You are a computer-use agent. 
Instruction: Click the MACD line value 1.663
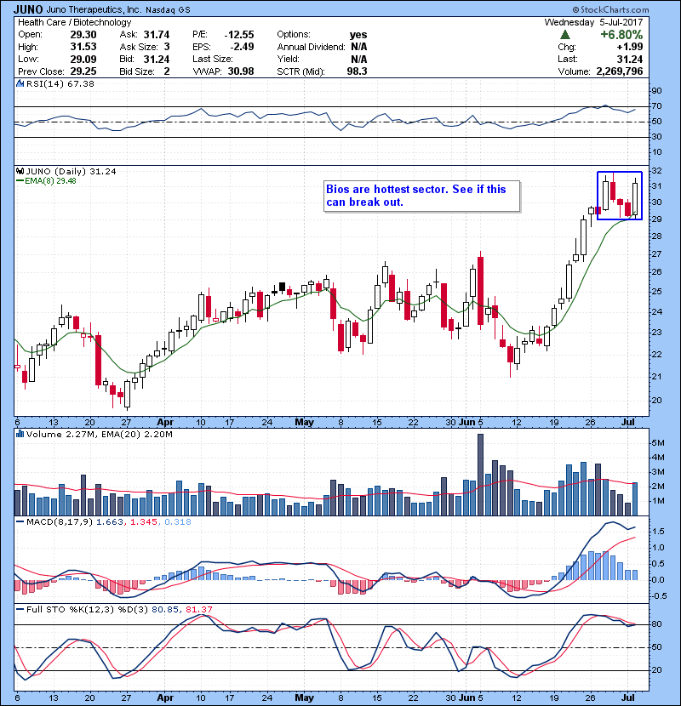click(110, 522)
